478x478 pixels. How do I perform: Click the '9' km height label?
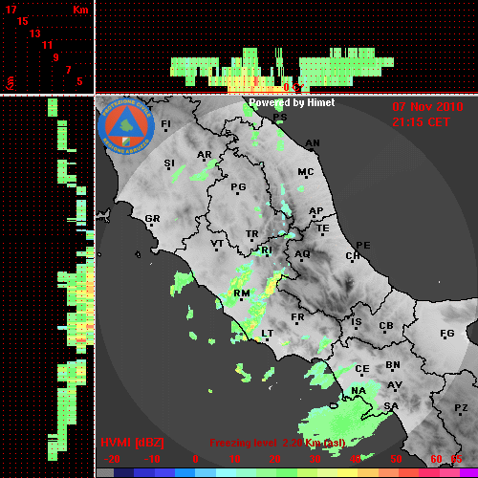coord(56,57)
